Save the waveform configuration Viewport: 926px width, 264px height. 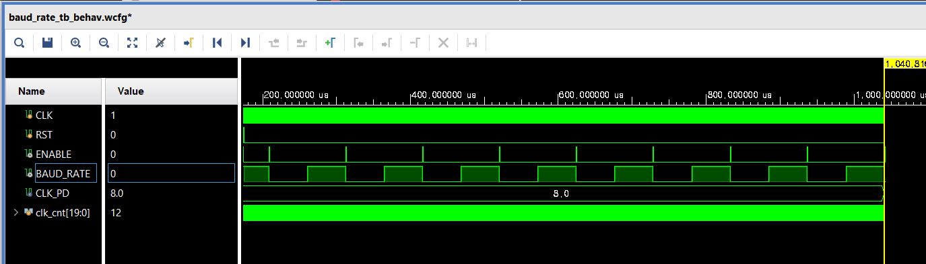[x=47, y=43]
